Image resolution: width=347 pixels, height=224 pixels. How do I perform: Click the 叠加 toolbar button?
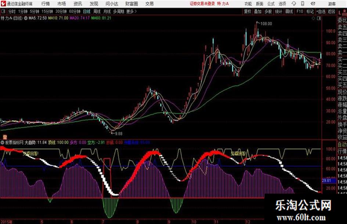coord(258,11)
